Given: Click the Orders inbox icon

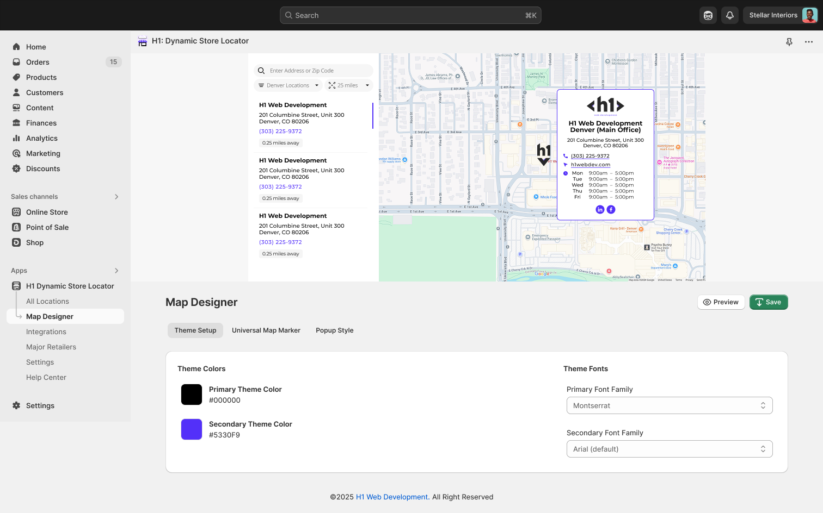Looking at the screenshot, I should [x=16, y=62].
